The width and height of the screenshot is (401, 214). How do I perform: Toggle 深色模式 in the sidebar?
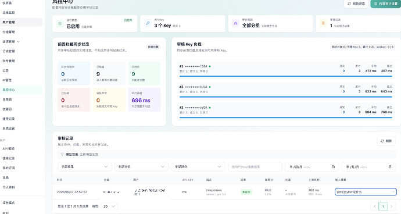pyautogui.click(x=9, y=203)
